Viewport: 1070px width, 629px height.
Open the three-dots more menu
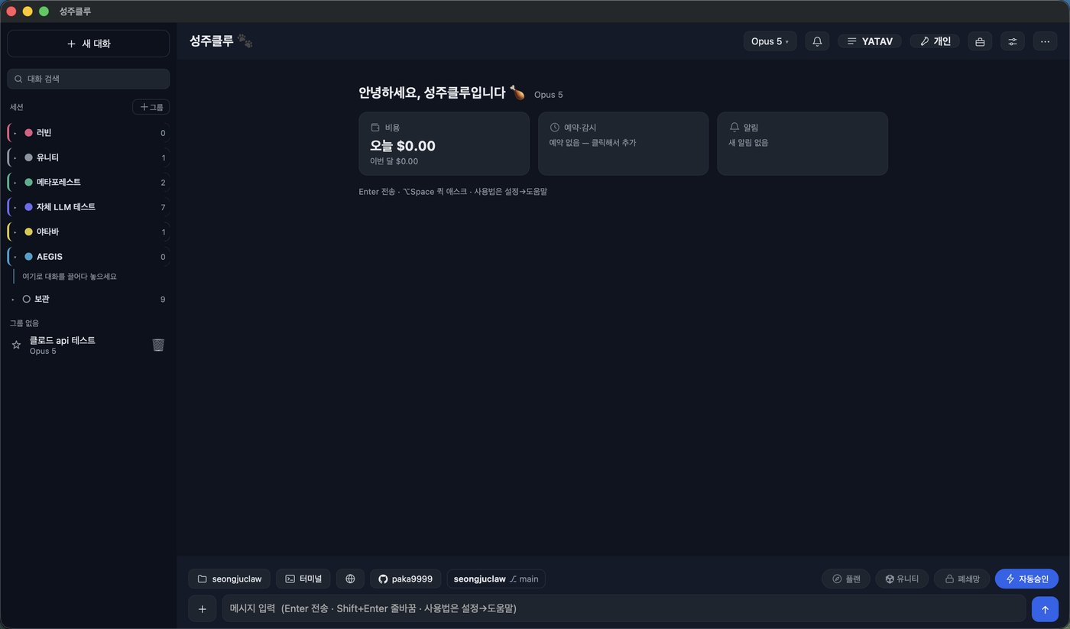(x=1045, y=41)
